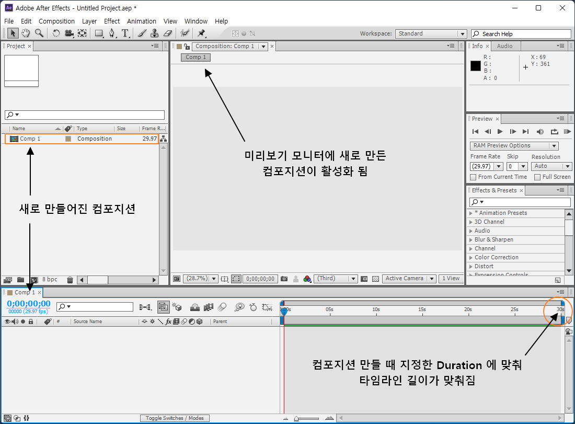Click the Brainstorm icon in timeline

pos(239,307)
